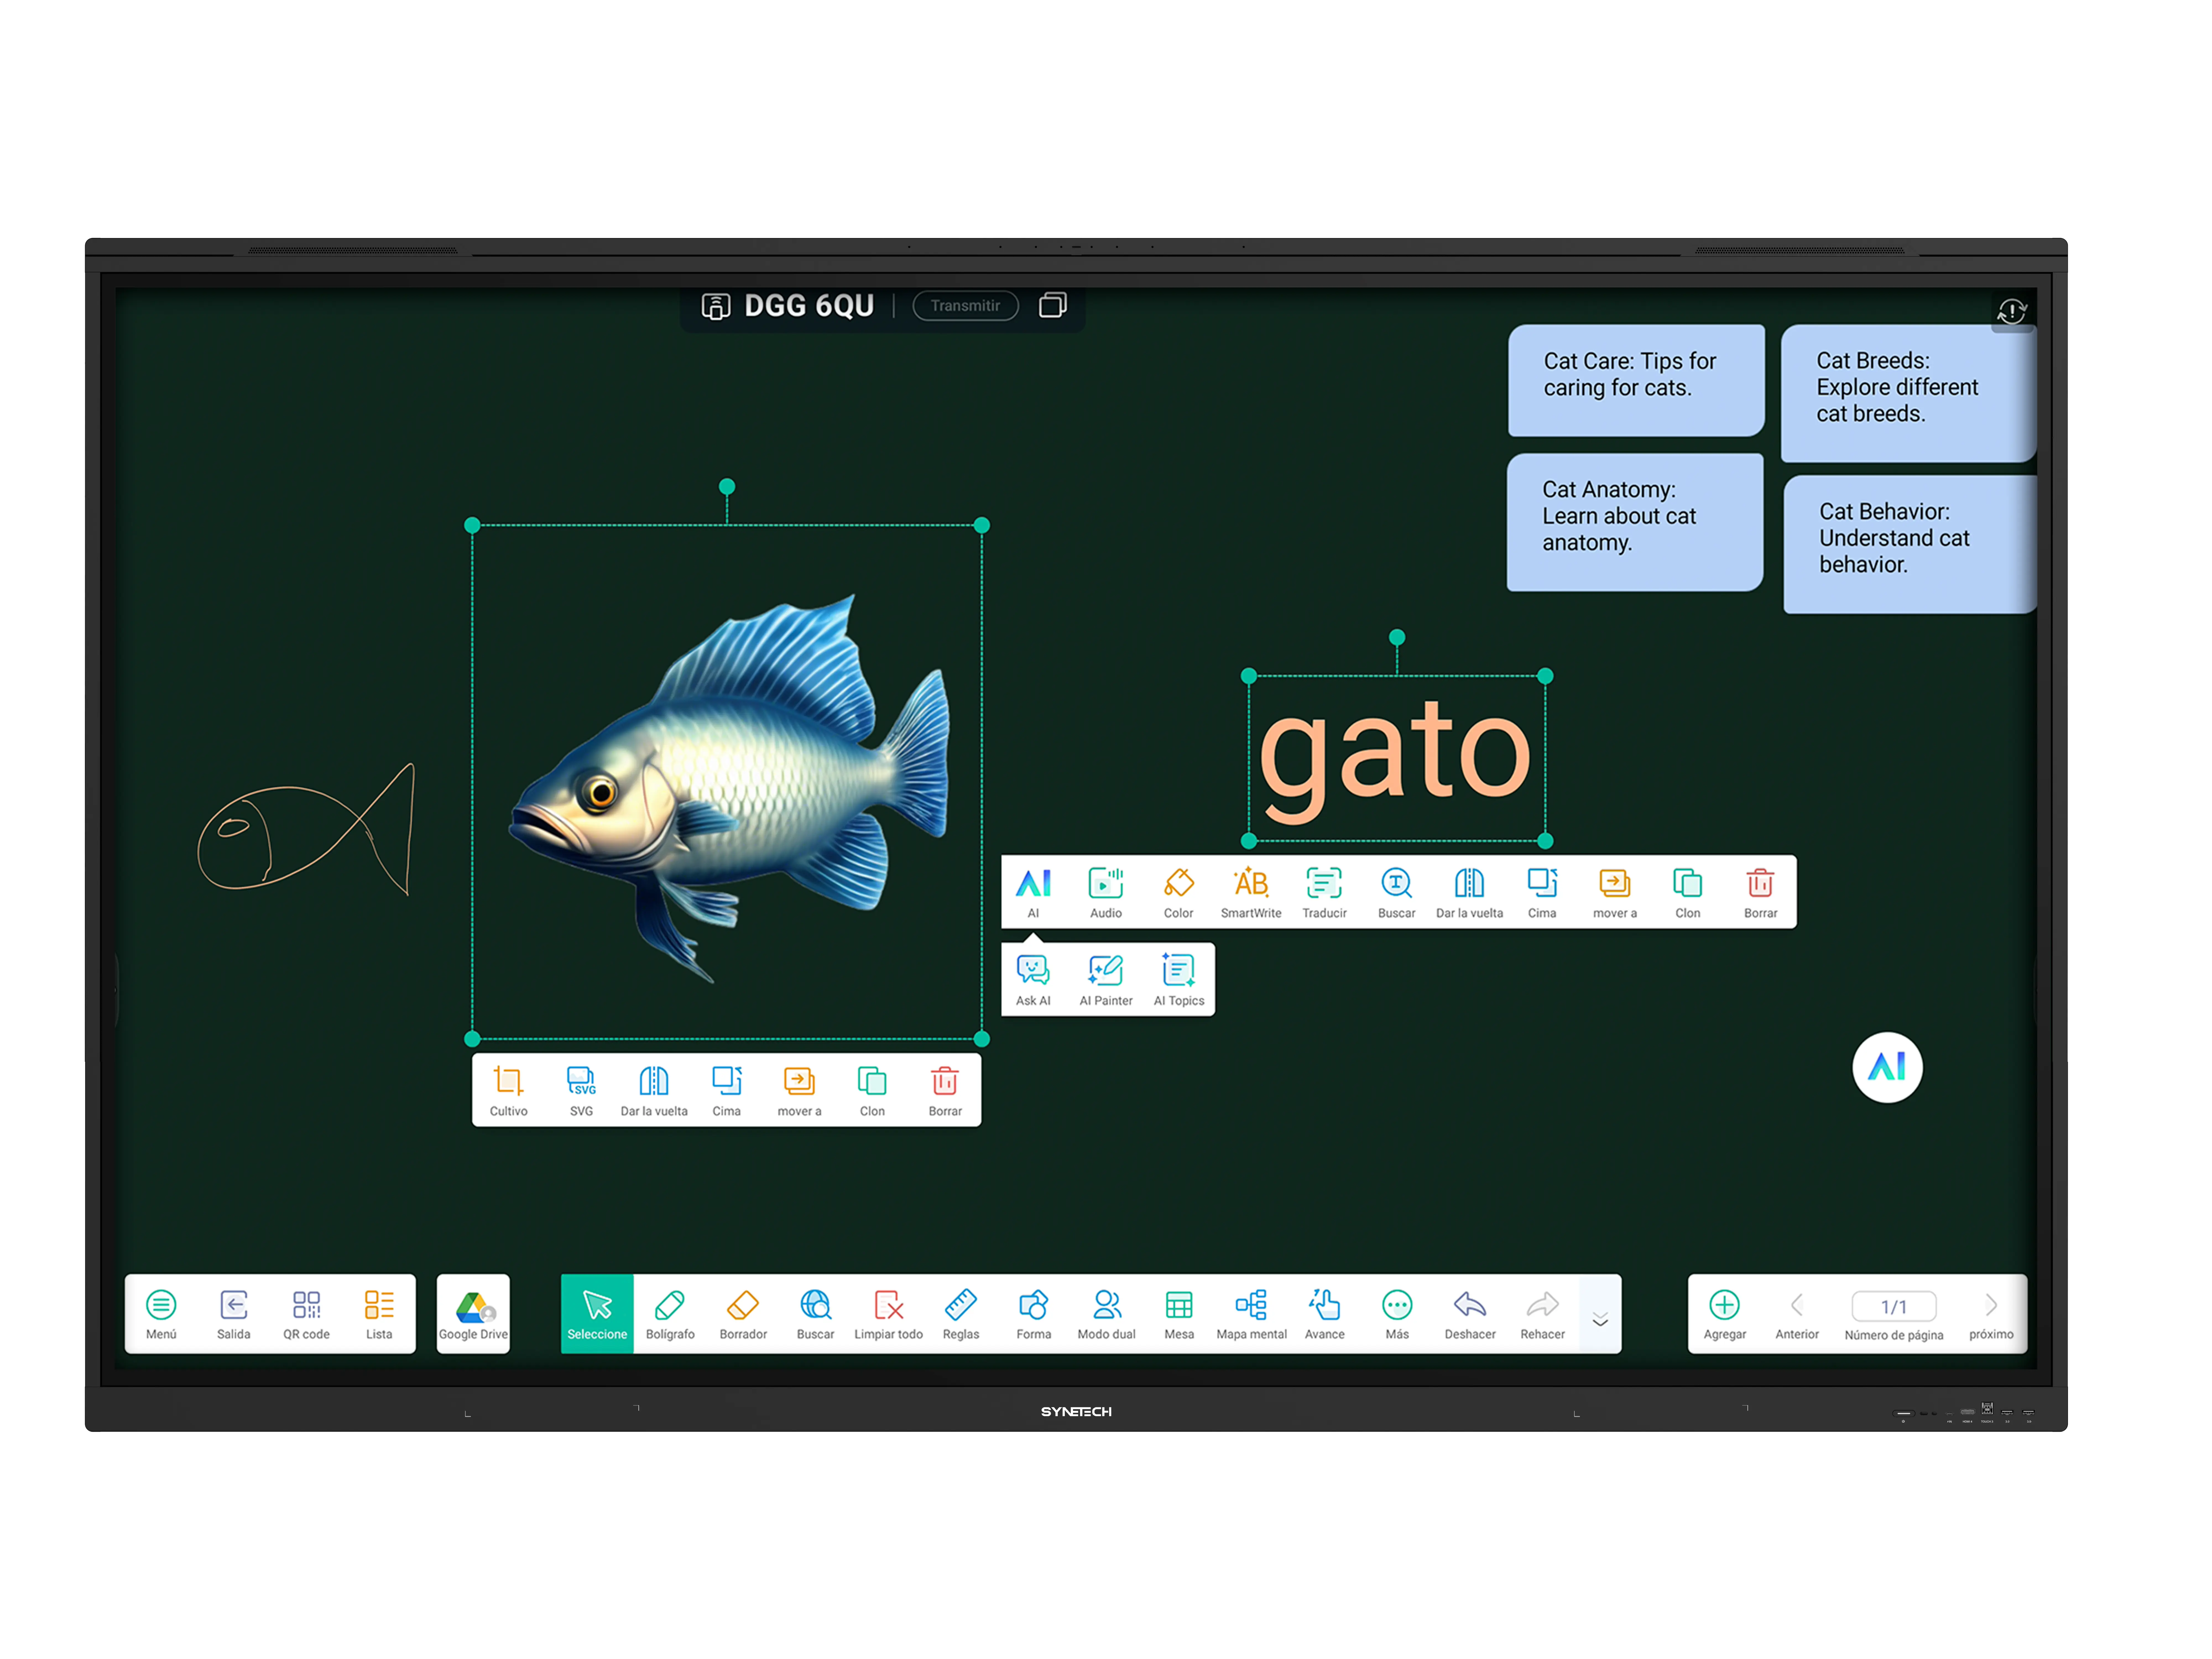Click Buscar in text toolbar
This screenshot has width=2212, height=1659.
tap(1397, 892)
